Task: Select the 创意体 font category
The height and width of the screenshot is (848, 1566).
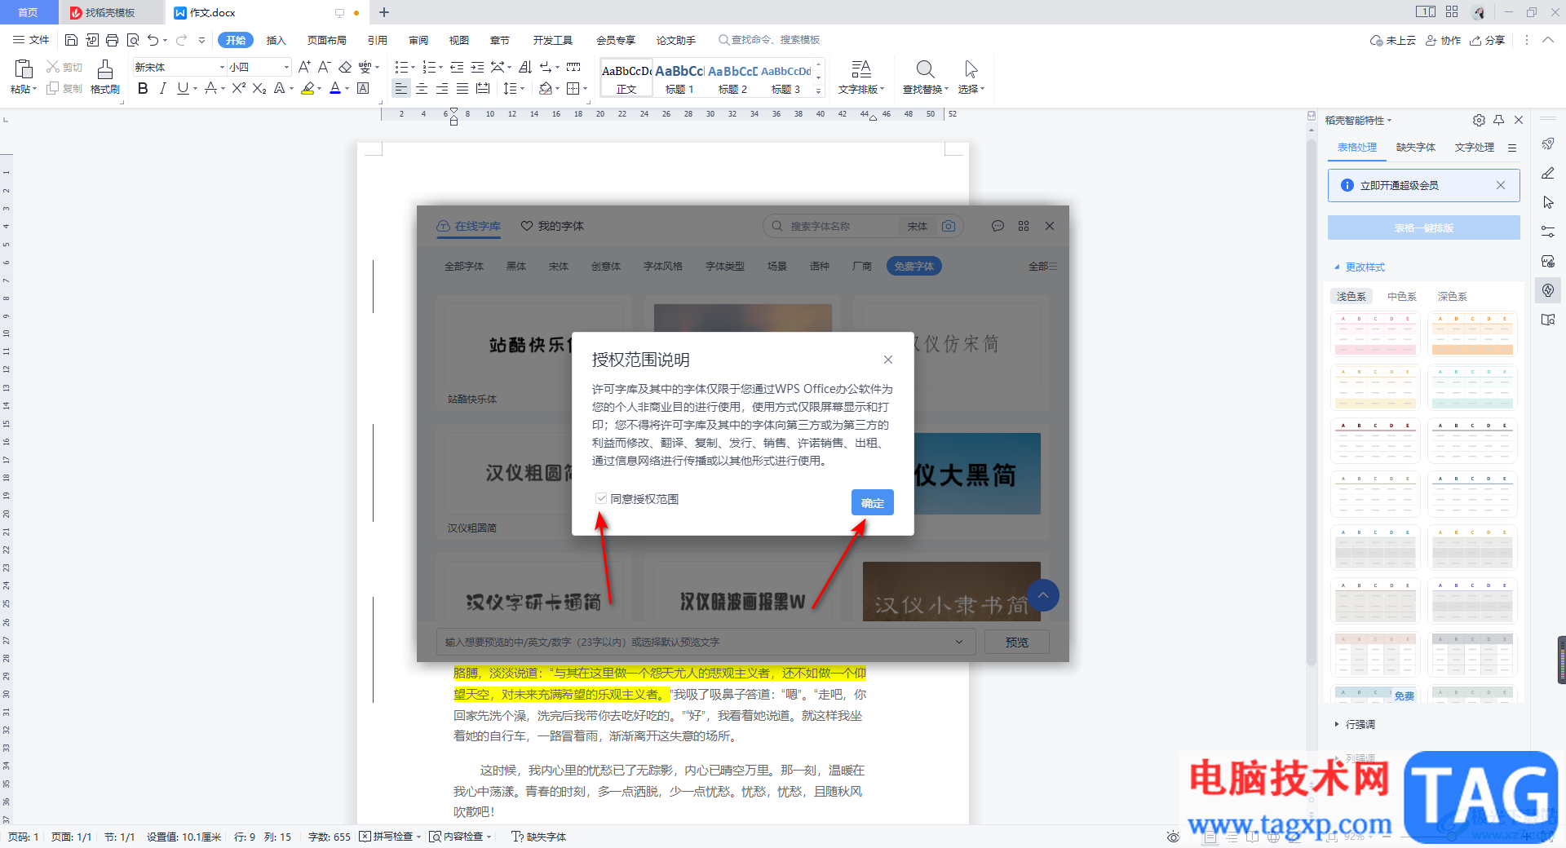Action: [606, 266]
